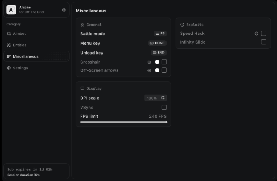Toggle the Infinity Slide checkbox
The image size is (277, 181).
(264, 42)
